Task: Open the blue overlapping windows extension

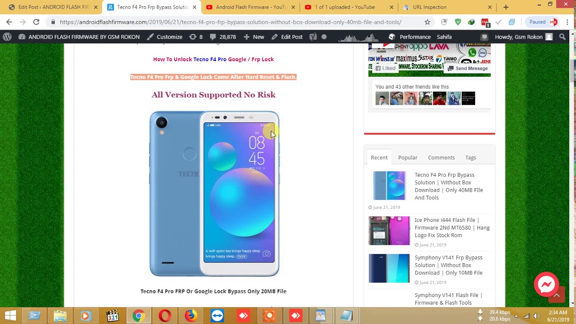Action: [x=512, y=22]
